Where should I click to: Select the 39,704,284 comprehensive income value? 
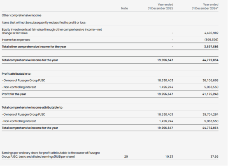(x=210, y=114)
